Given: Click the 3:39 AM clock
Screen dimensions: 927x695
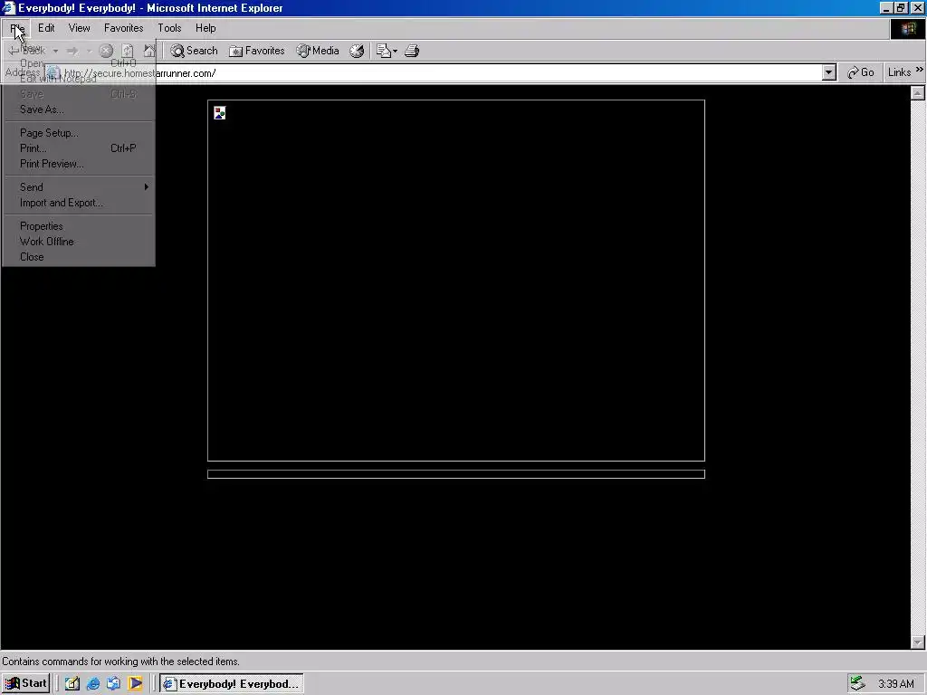Looking at the screenshot, I should (x=896, y=684).
